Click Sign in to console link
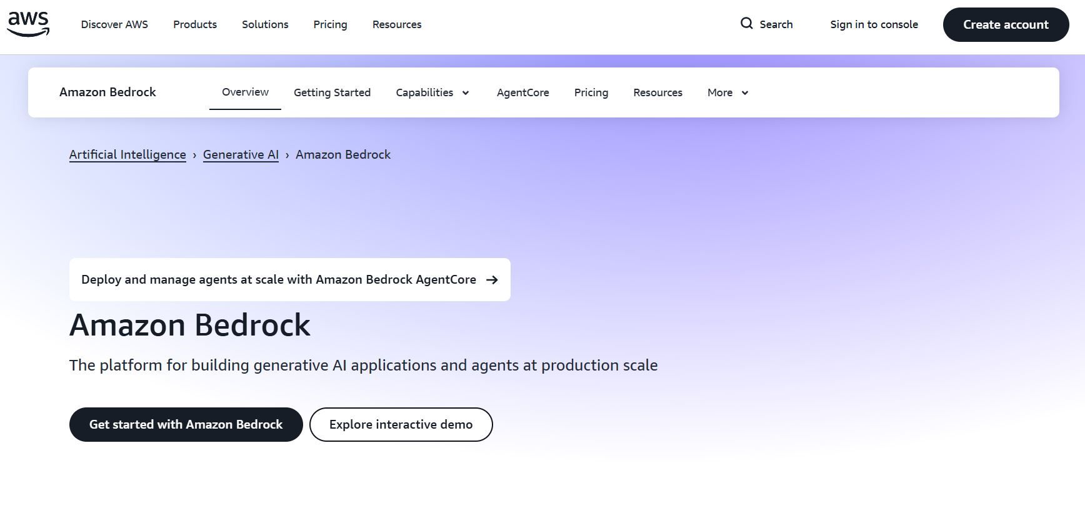The height and width of the screenshot is (513, 1085). [874, 24]
